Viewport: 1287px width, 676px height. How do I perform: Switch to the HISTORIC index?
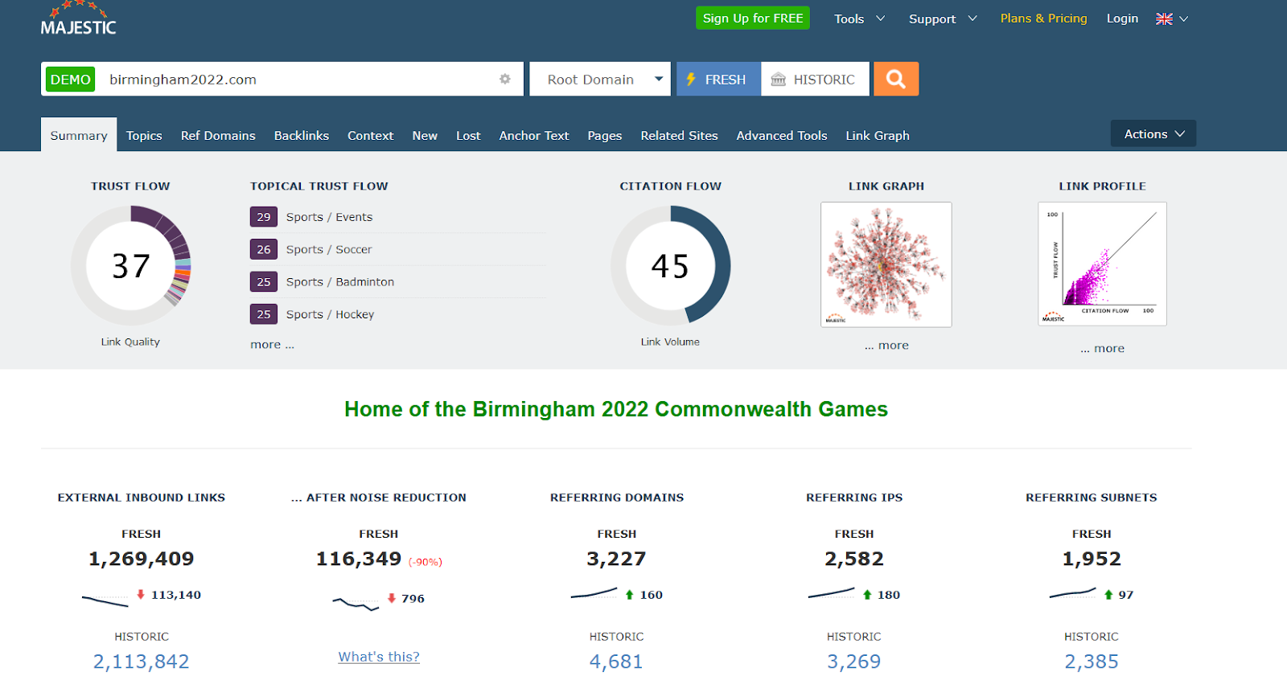[815, 79]
